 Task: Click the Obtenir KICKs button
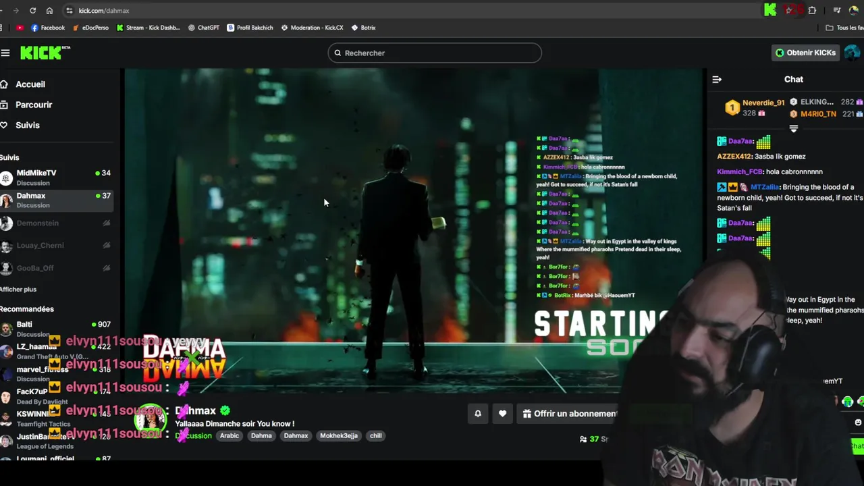805,53
